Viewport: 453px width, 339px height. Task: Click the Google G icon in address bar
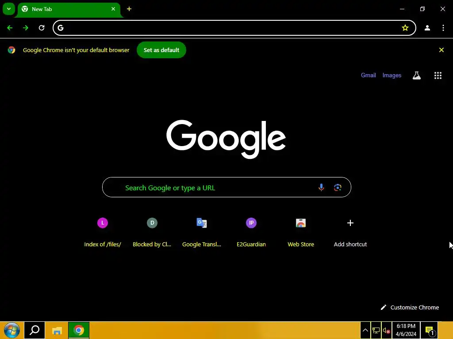click(60, 28)
